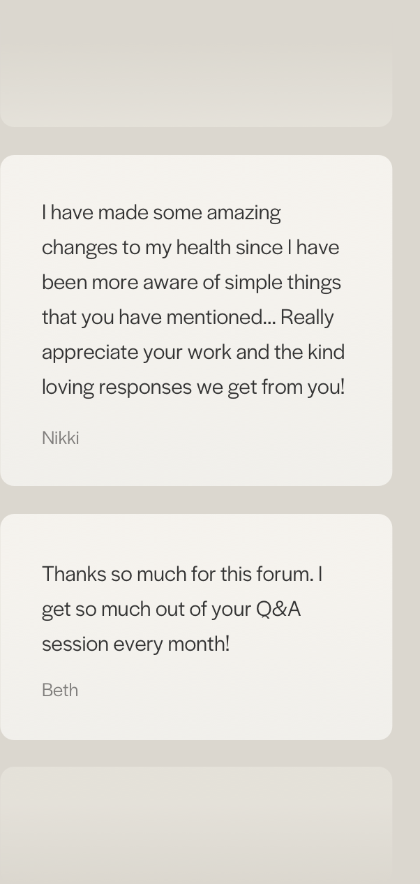Select the empty faded card at bottom

(196, 825)
